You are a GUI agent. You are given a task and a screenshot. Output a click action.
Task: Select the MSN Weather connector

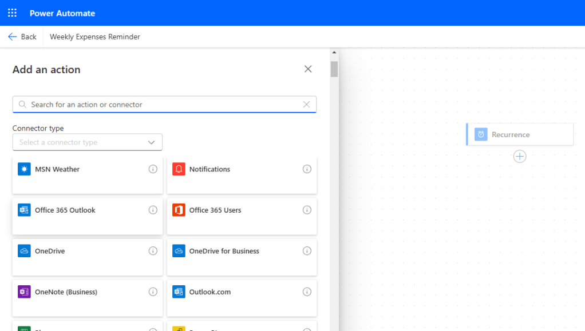coord(57,169)
